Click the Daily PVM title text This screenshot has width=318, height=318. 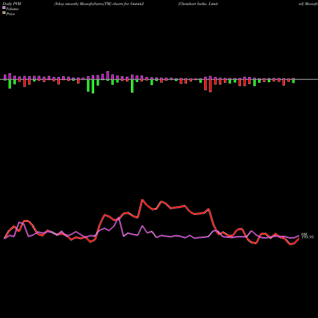click(x=12, y=4)
